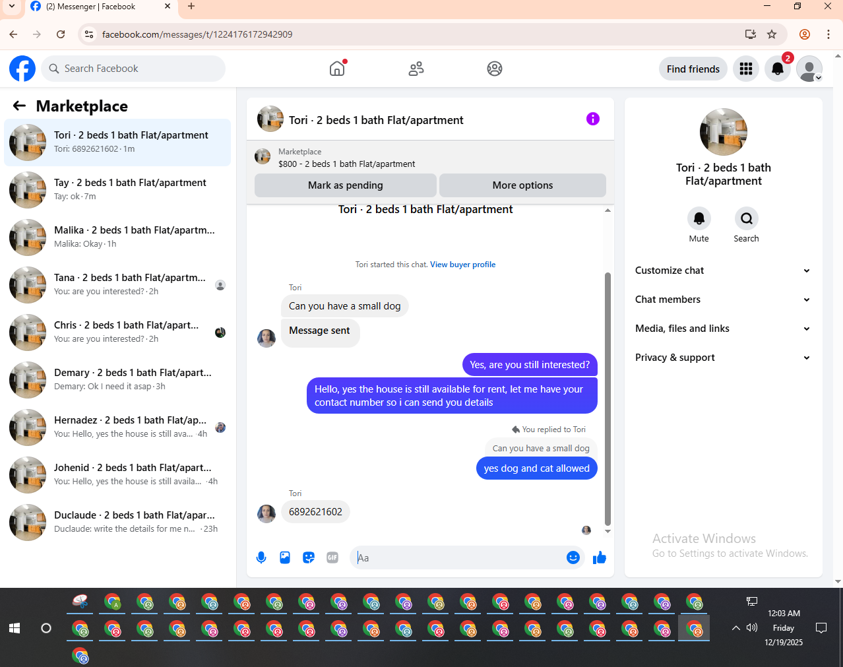Viewport: 843px width, 667px height.
Task: Click the bookmark star in address bar
Action: coord(772,34)
